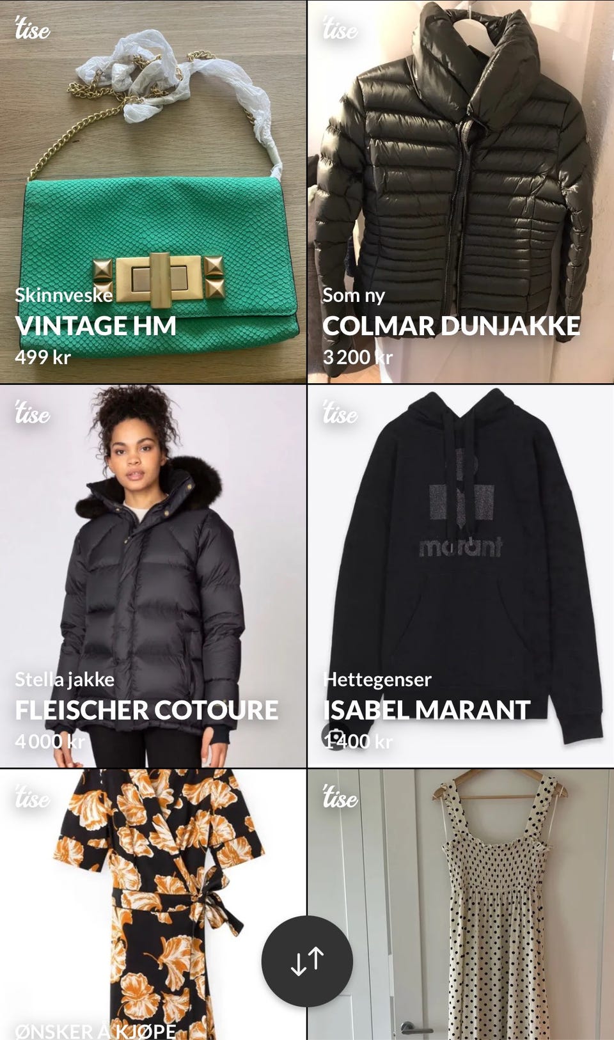Click the tise logo on floral dress tile
The image size is (614, 1040).
32,797
